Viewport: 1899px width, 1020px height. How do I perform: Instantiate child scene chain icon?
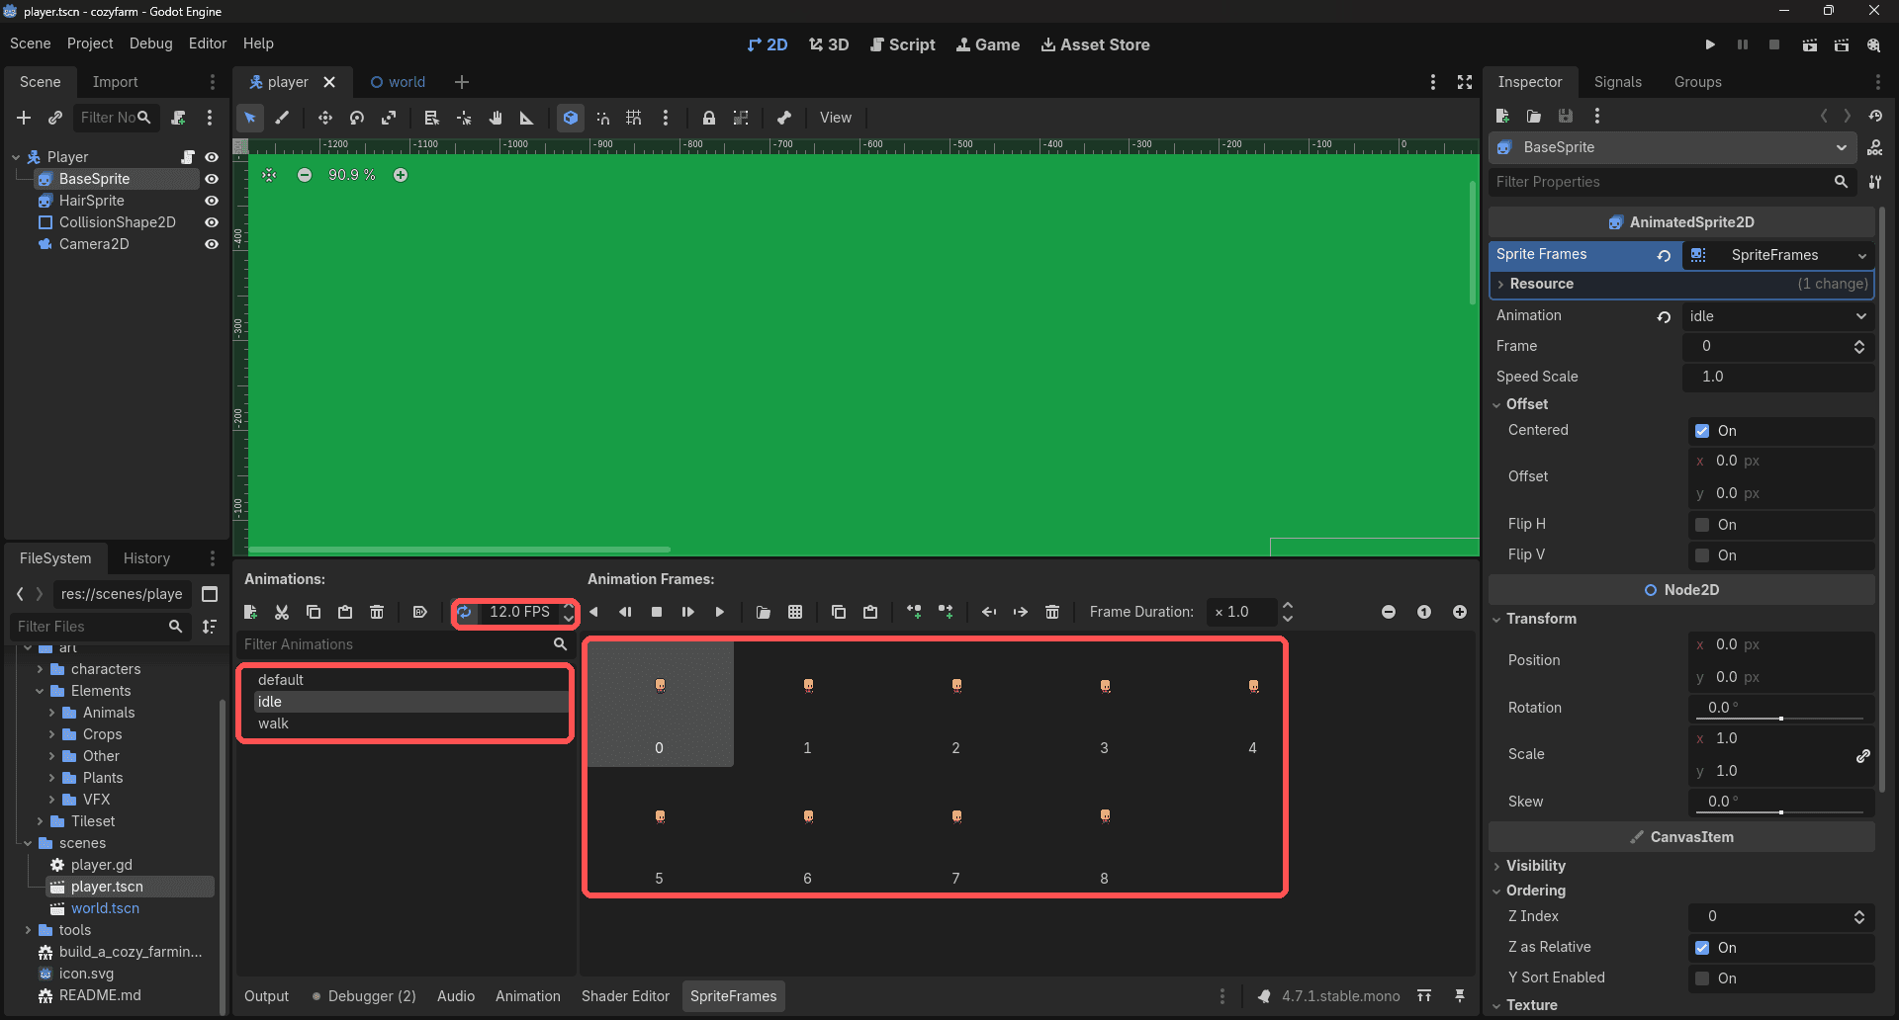pos(55,118)
